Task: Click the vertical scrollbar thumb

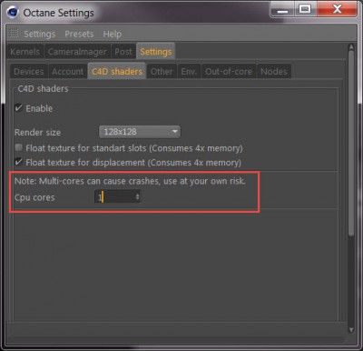Action: click(x=351, y=144)
